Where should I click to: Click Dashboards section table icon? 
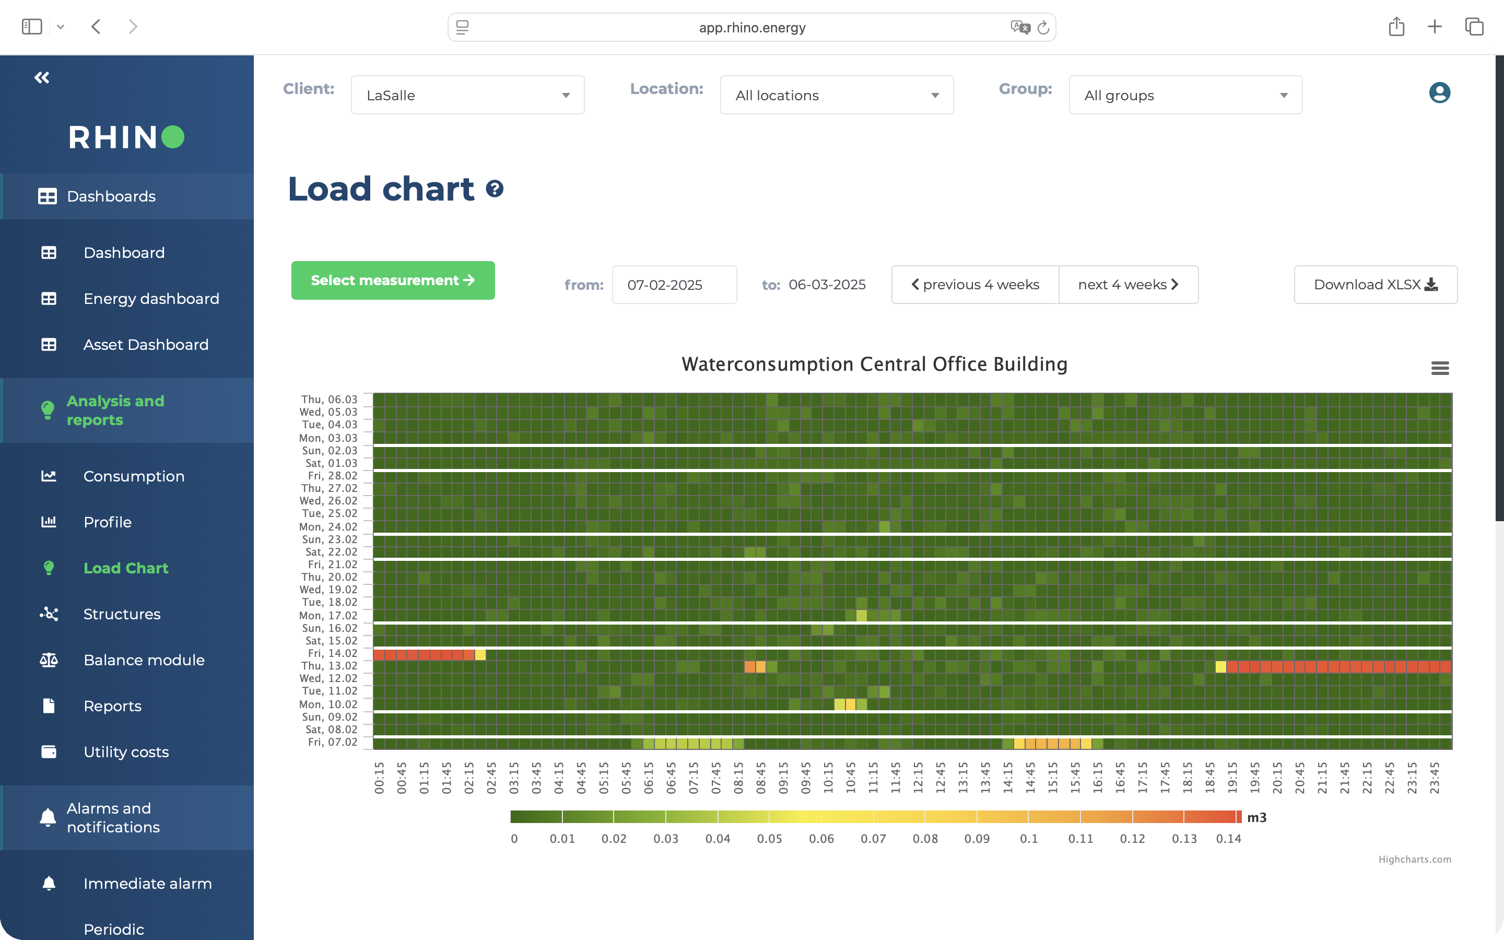pyautogui.click(x=47, y=196)
